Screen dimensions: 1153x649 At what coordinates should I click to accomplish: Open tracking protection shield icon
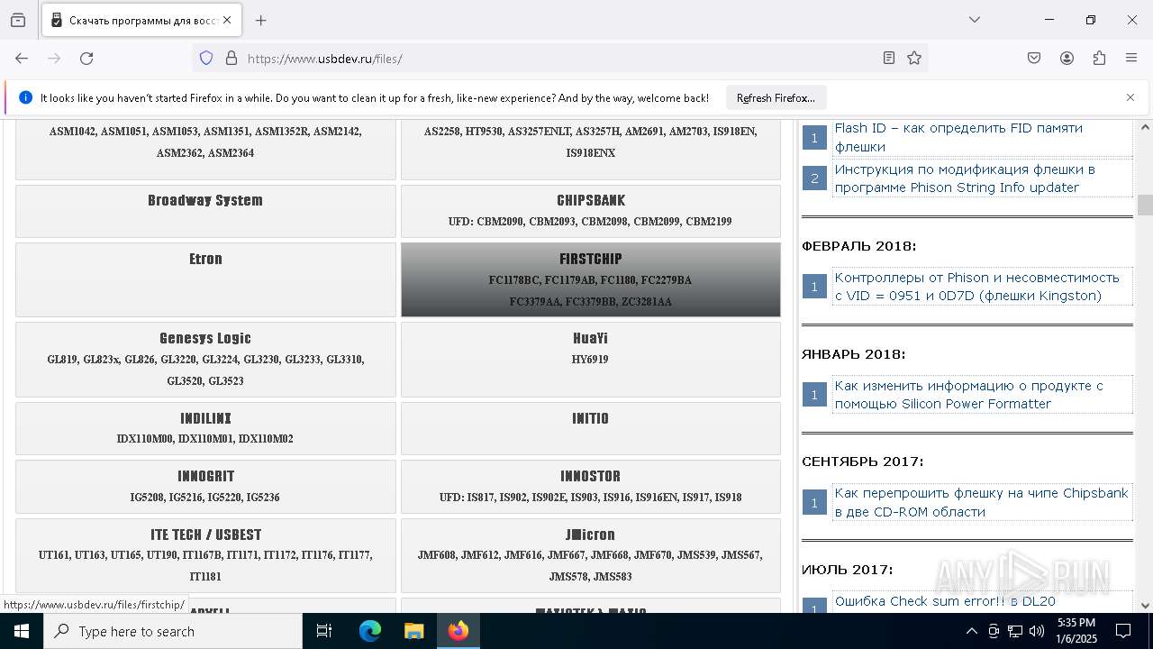click(206, 58)
